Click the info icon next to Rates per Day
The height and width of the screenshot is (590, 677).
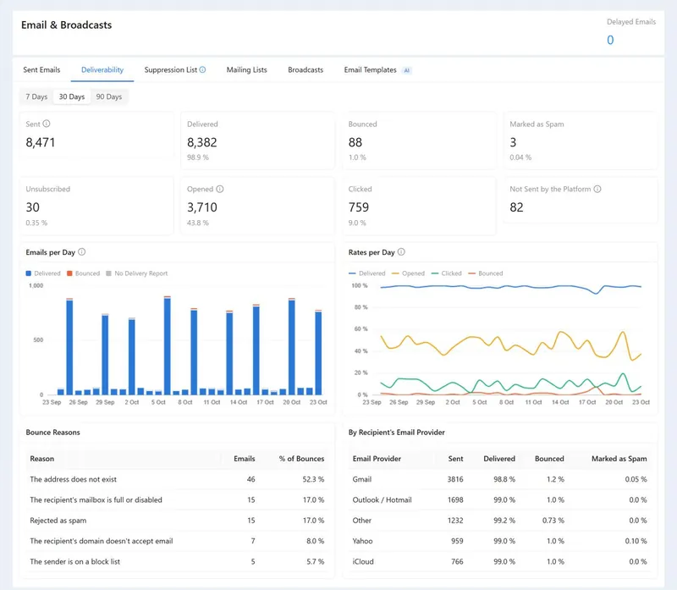401,251
